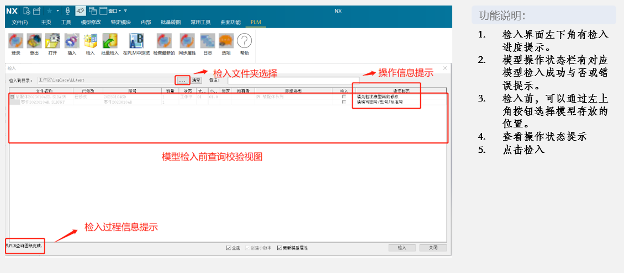Toggle the 更新模型属性 checkbox
624x273 pixels.
coord(279,248)
